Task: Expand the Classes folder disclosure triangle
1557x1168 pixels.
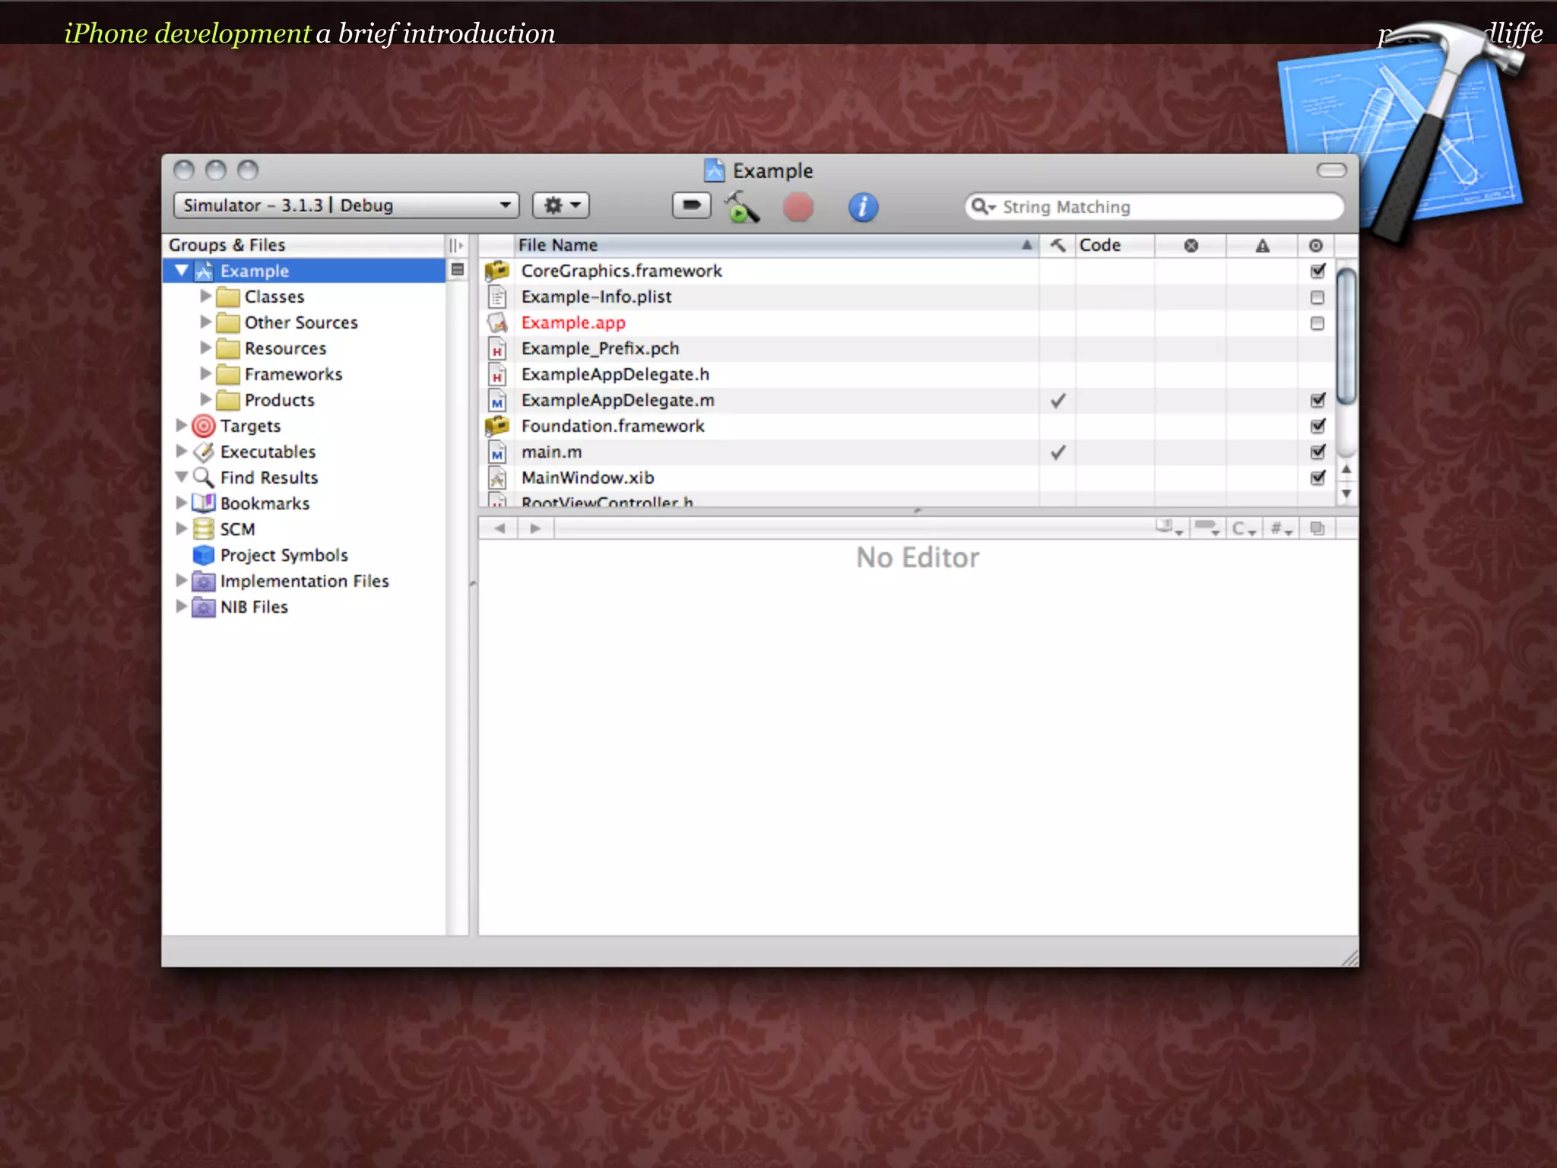Action: click(205, 296)
